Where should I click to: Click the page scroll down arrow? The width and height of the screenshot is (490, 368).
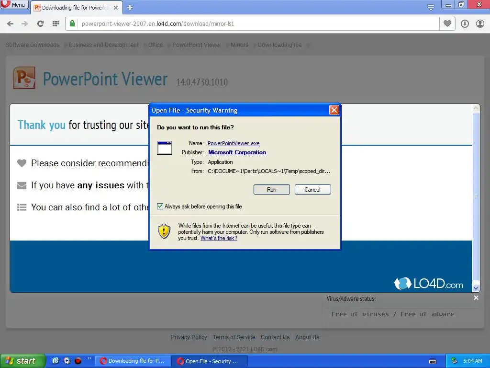[x=476, y=288]
